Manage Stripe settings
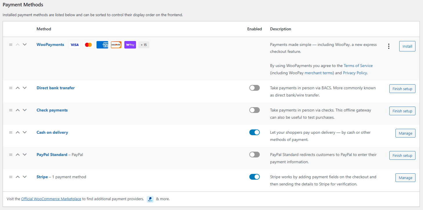423x210 pixels. tap(405, 178)
